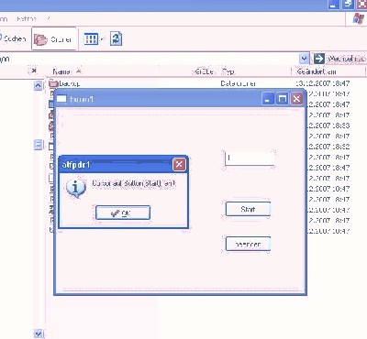Click the 13.12.2007 18:47 date of Backup
367x339 pixels.
pos(323,83)
